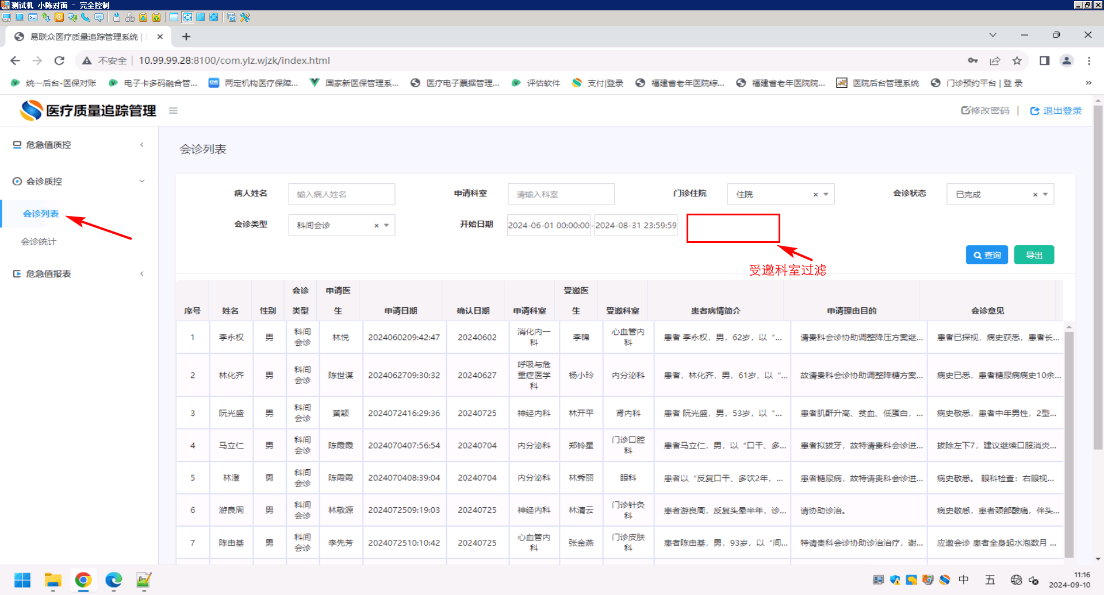Open the 统一后台-医保对账 bookmark

point(53,83)
